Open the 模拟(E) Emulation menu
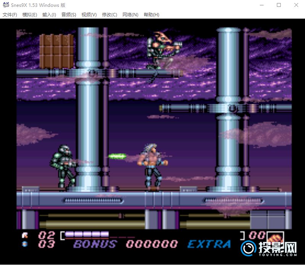This screenshot has width=305, height=265. tap(30, 15)
